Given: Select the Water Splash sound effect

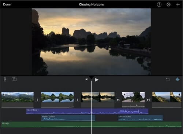Looking at the screenshot, I should coord(68,118).
